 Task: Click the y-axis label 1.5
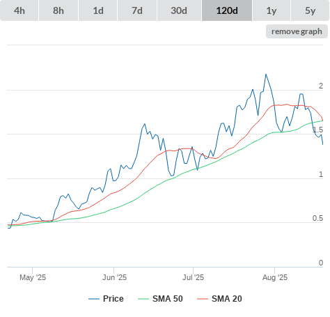click(317, 130)
